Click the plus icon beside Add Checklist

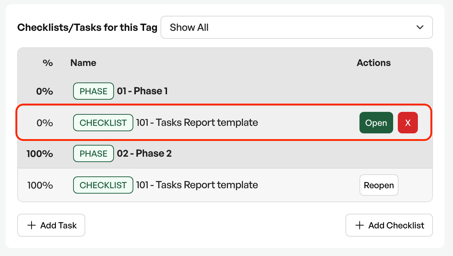(359, 225)
